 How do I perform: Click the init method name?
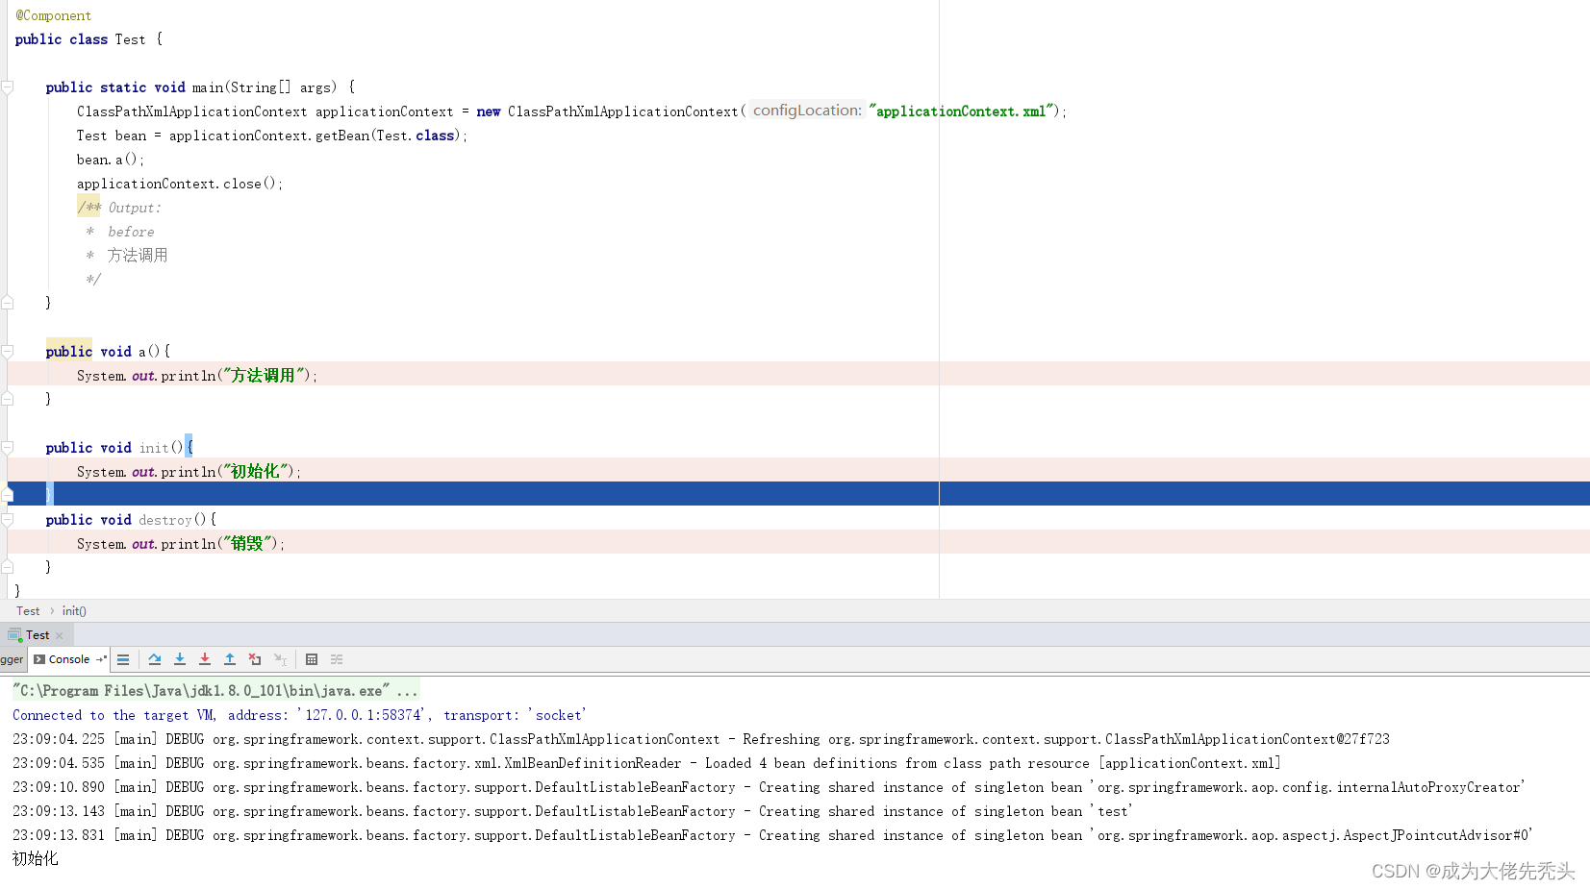154,448
